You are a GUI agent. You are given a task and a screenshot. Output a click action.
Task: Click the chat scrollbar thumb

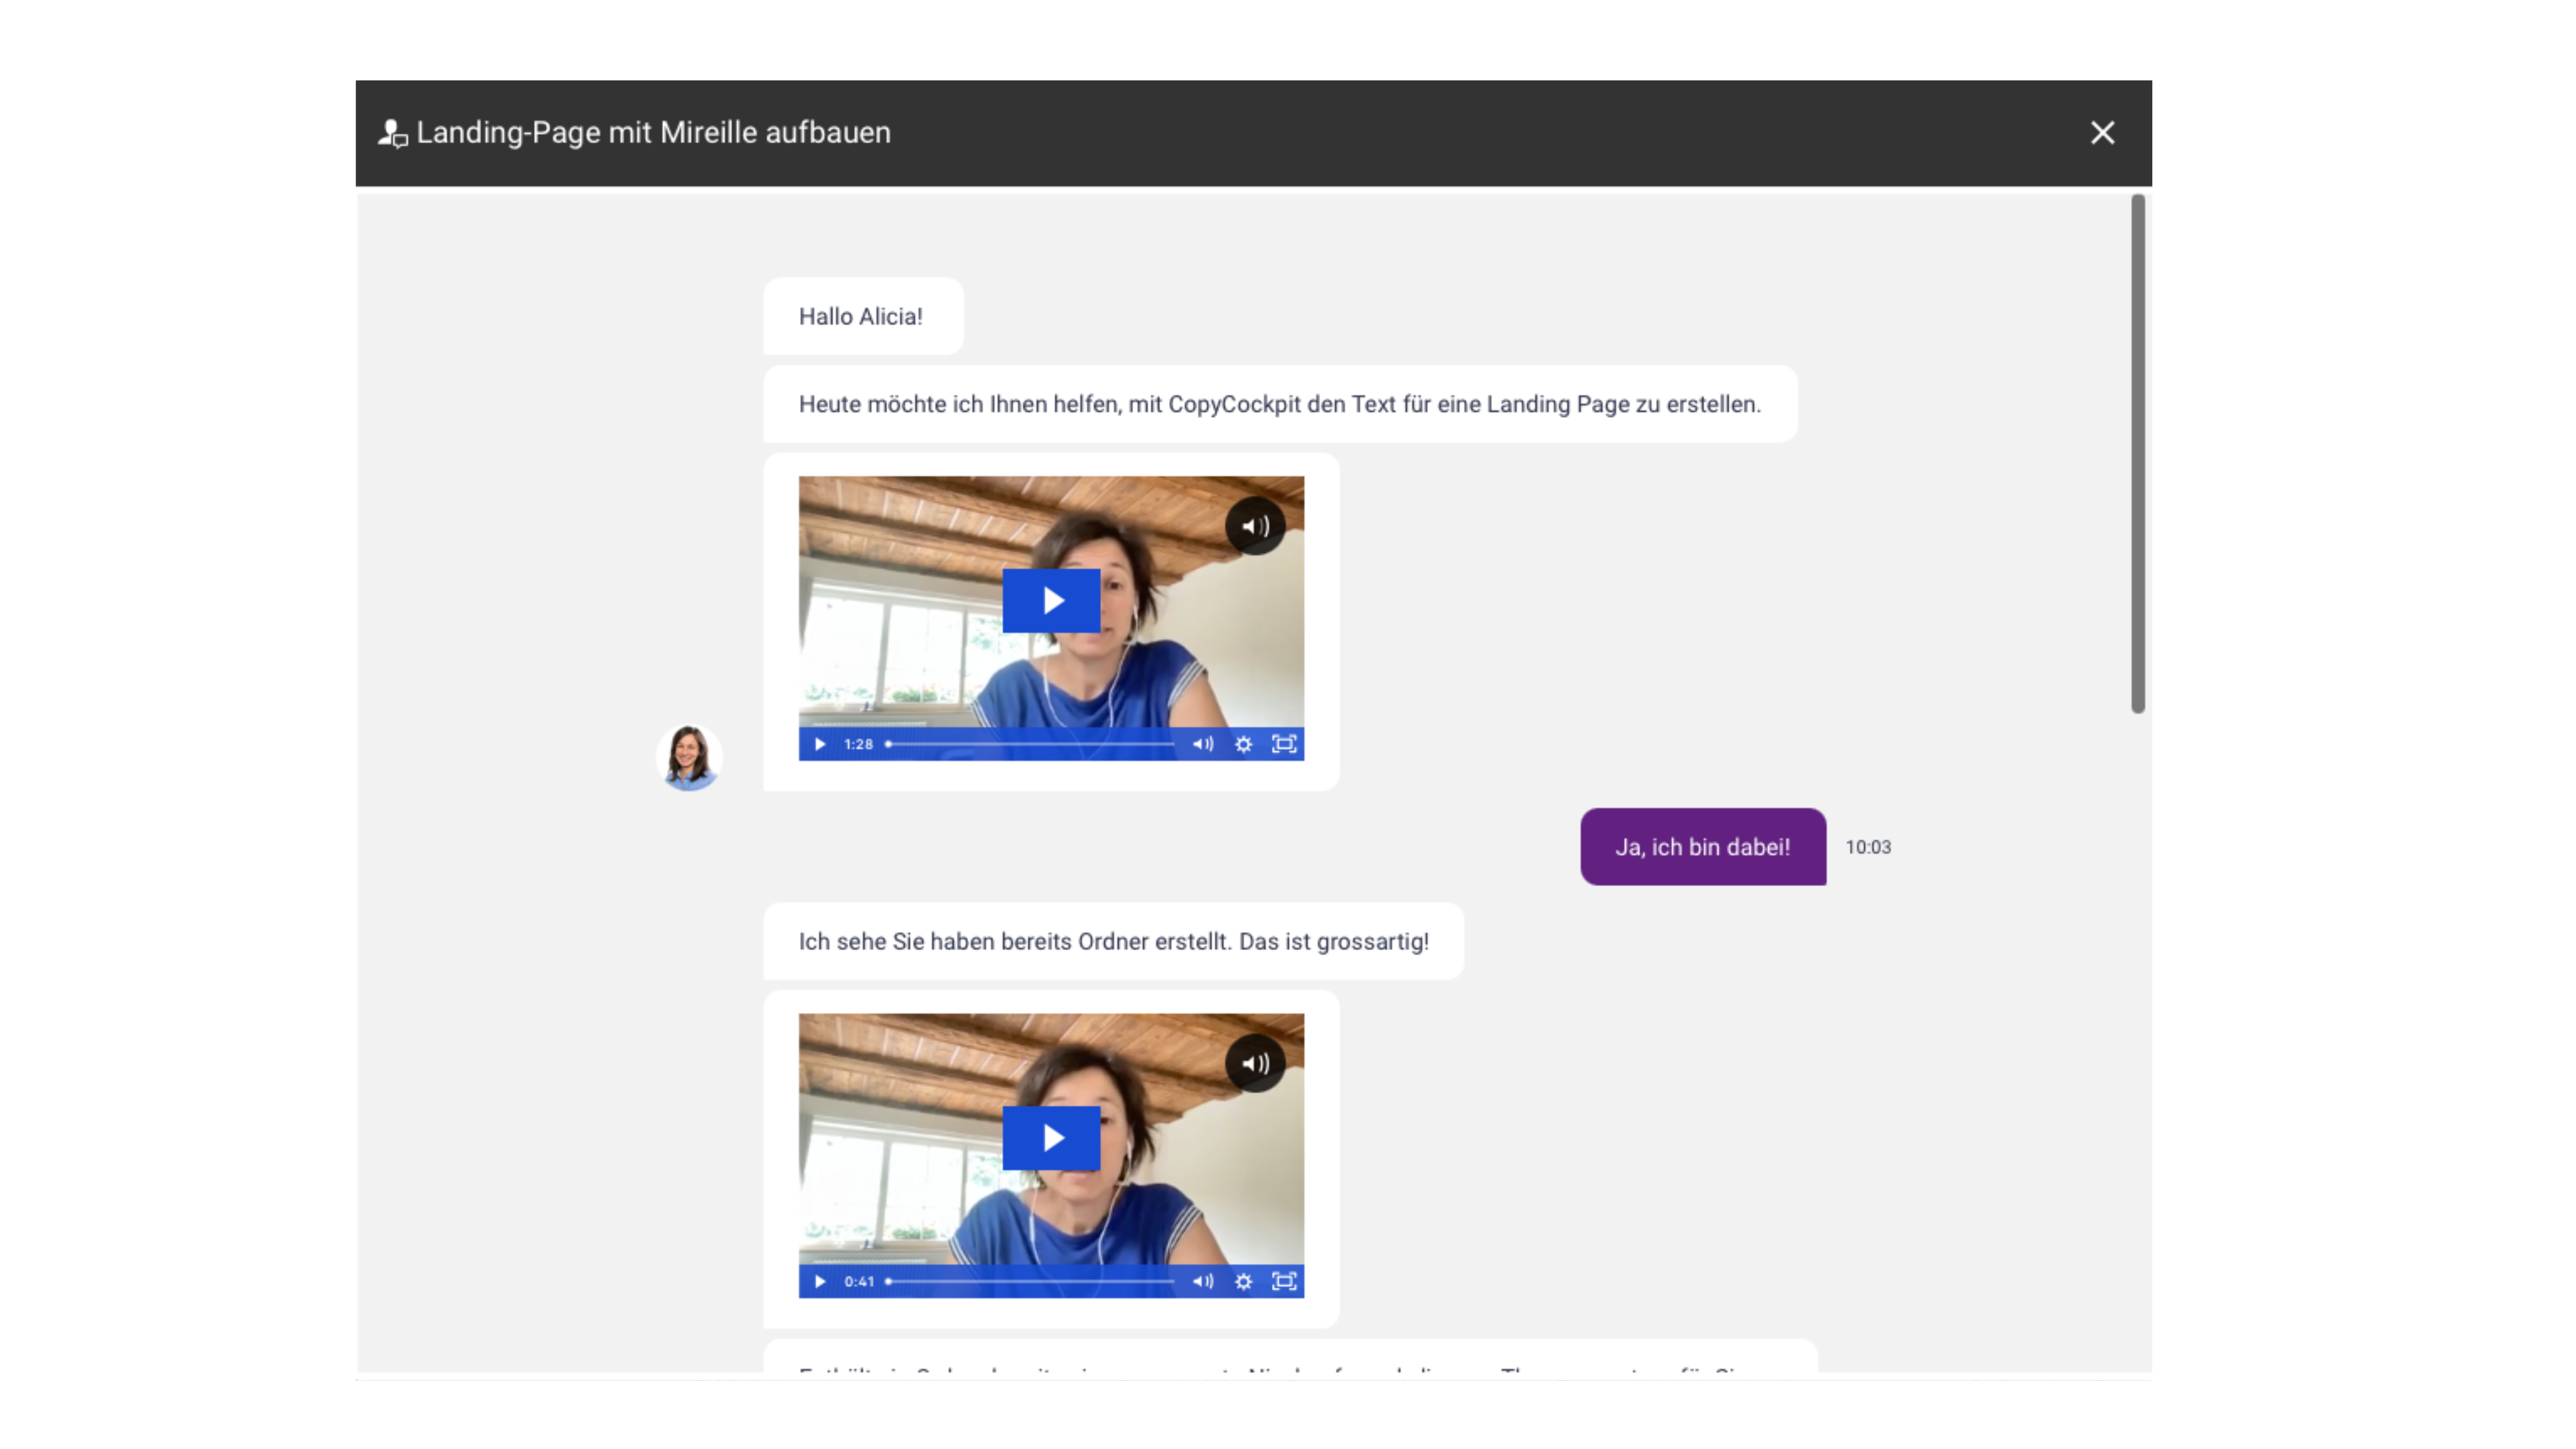pos(2138,453)
